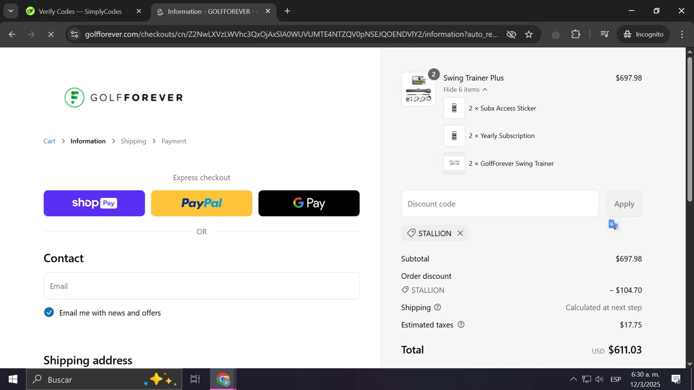
Task: Pay with PayPal express checkout
Action: (202, 203)
